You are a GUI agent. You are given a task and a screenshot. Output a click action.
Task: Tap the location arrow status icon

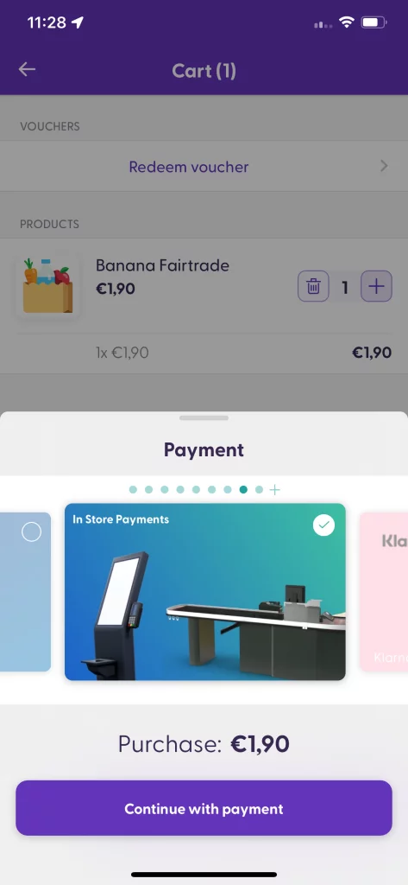point(78,22)
